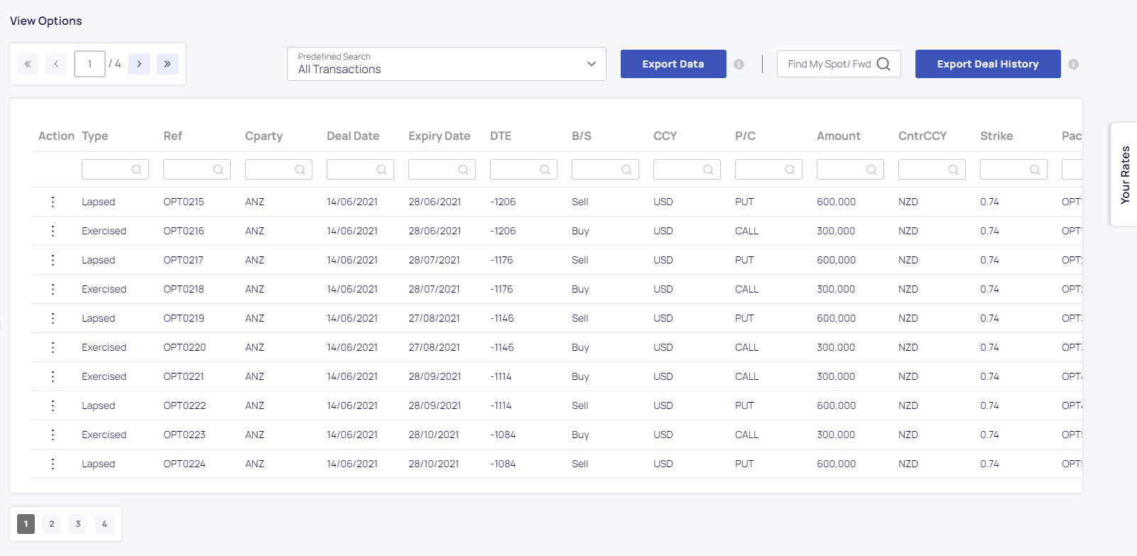Click the P/C column filter field
This screenshot has width=1137, height=556.
pyautogui.click(x=768, y=170)
